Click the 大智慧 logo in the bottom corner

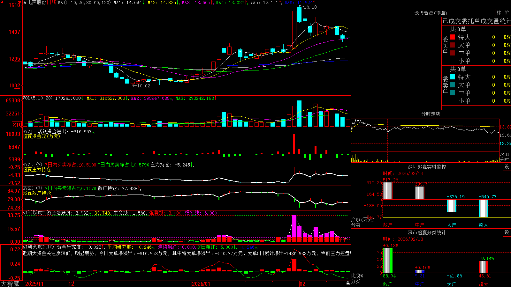(x=10, y=283)
